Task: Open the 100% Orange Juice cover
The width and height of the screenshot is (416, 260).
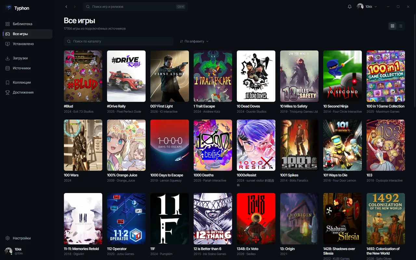Action: click(126, 145)
